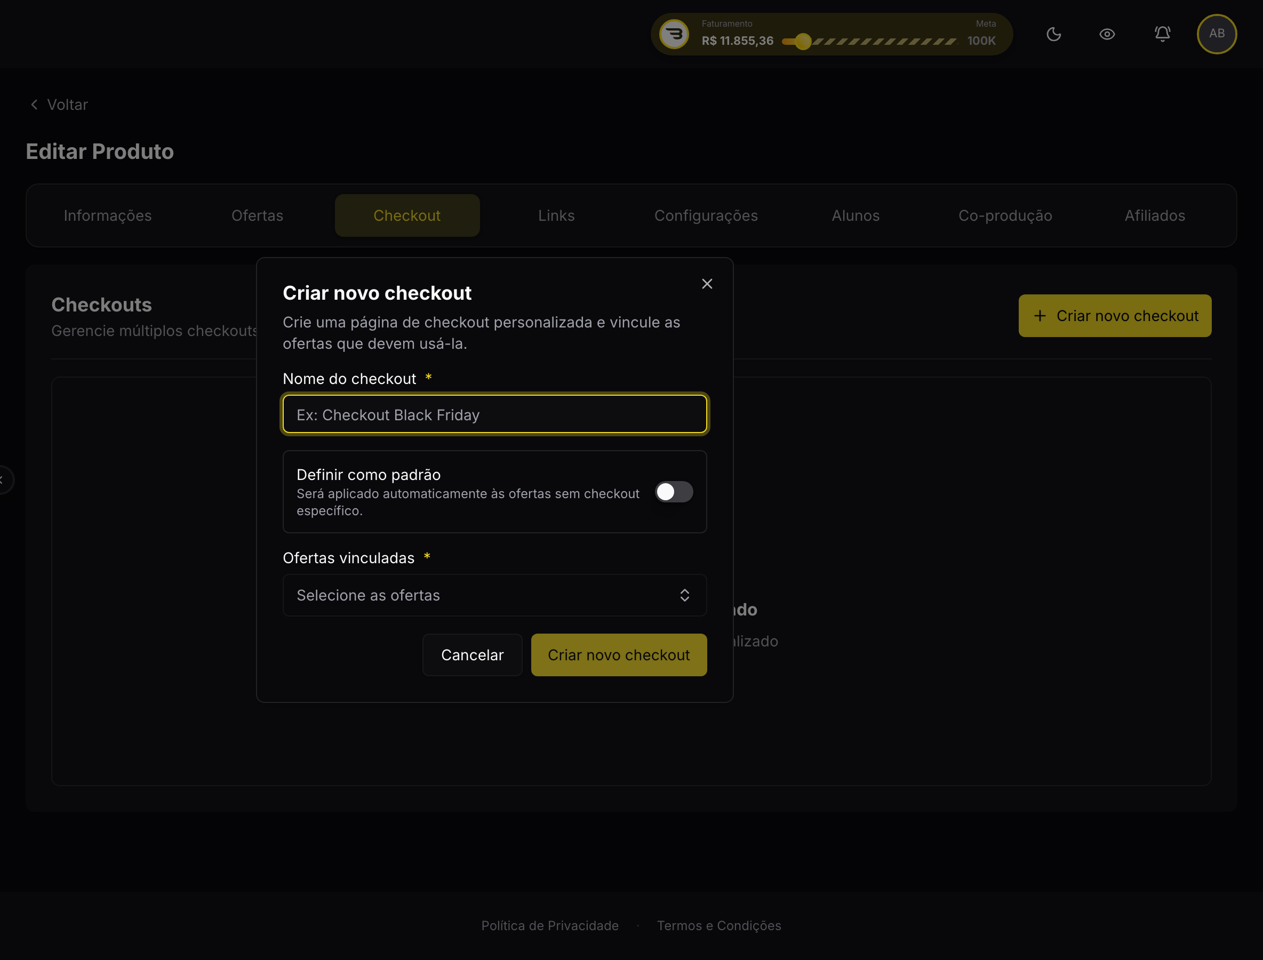The image size is (1263, 960).
Task: Toggle dark mode moon icon
Action: (1054, 34)
